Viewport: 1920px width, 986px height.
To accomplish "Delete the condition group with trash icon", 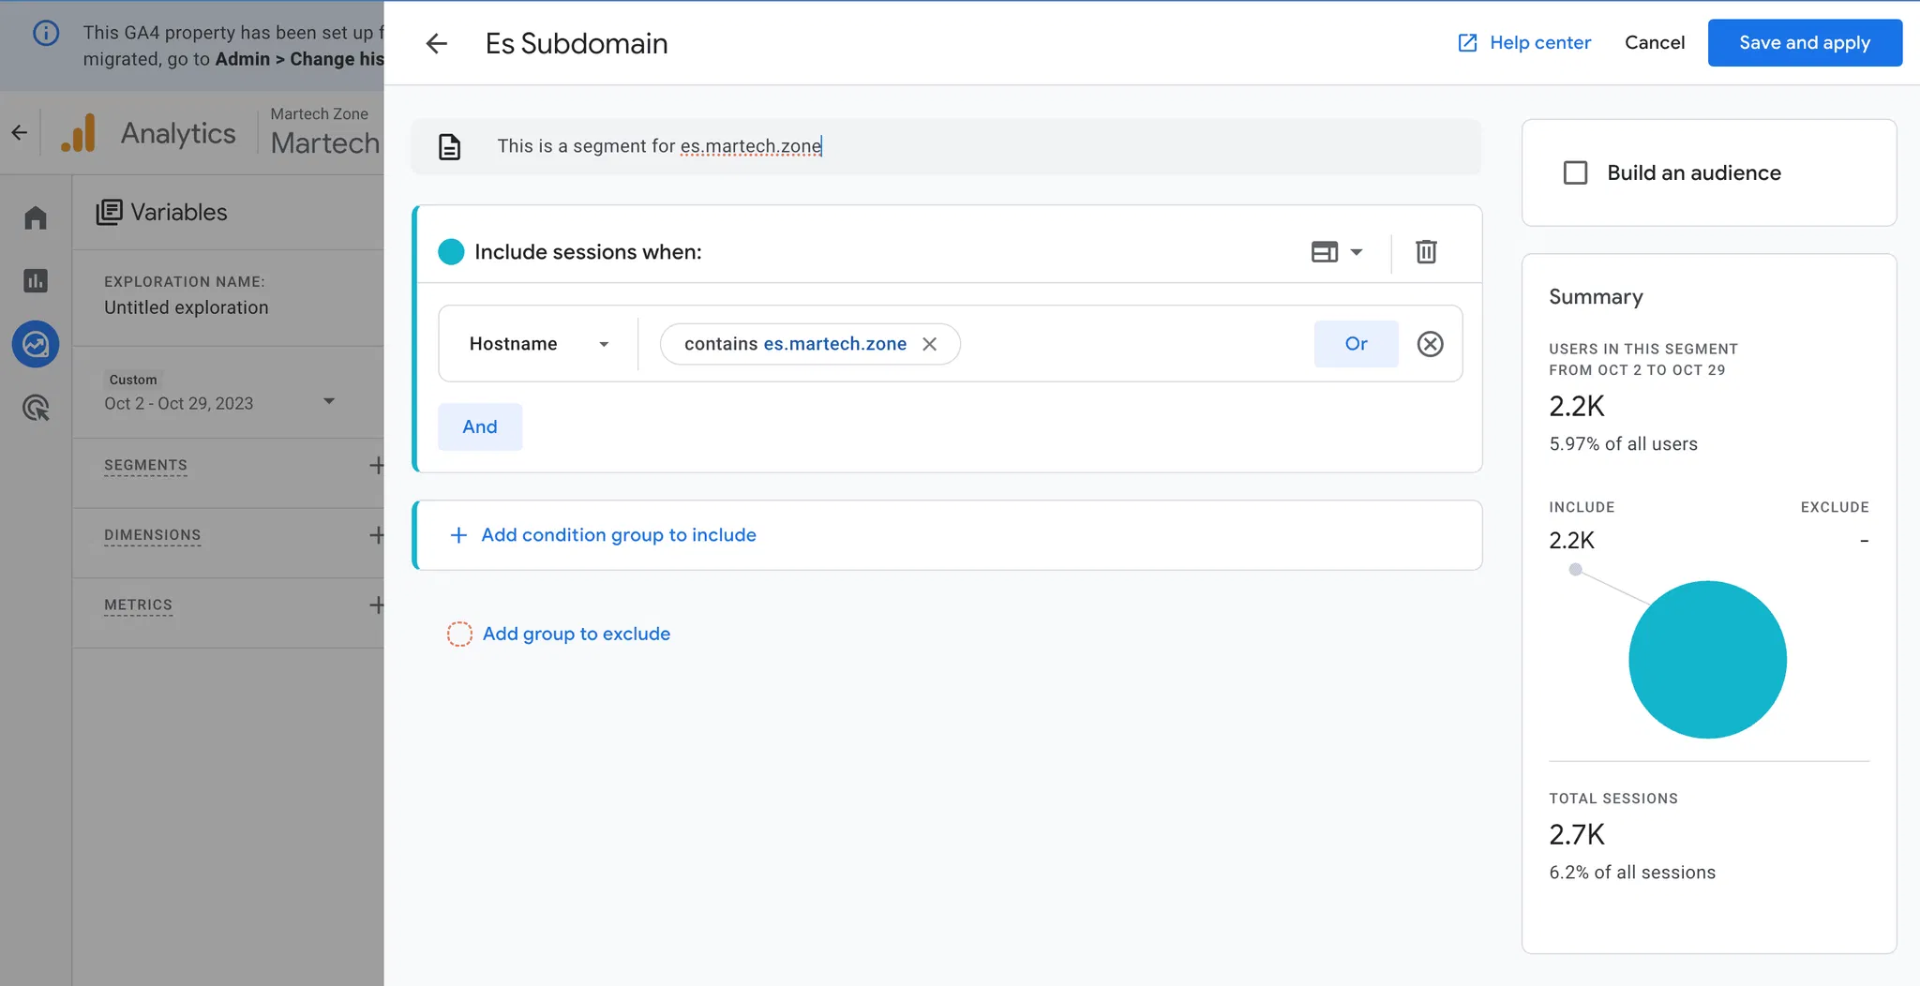I will [1426, 251].
